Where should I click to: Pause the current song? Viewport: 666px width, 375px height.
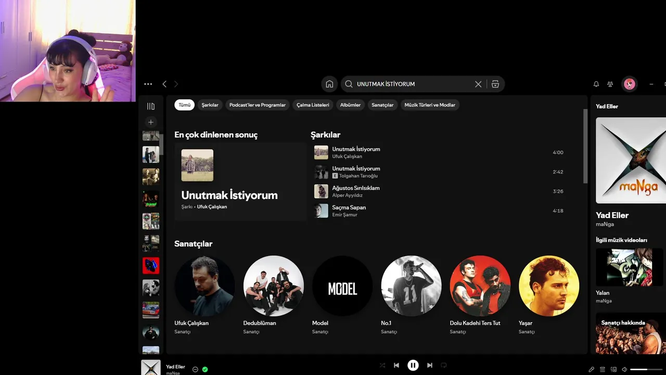[413, 365]
